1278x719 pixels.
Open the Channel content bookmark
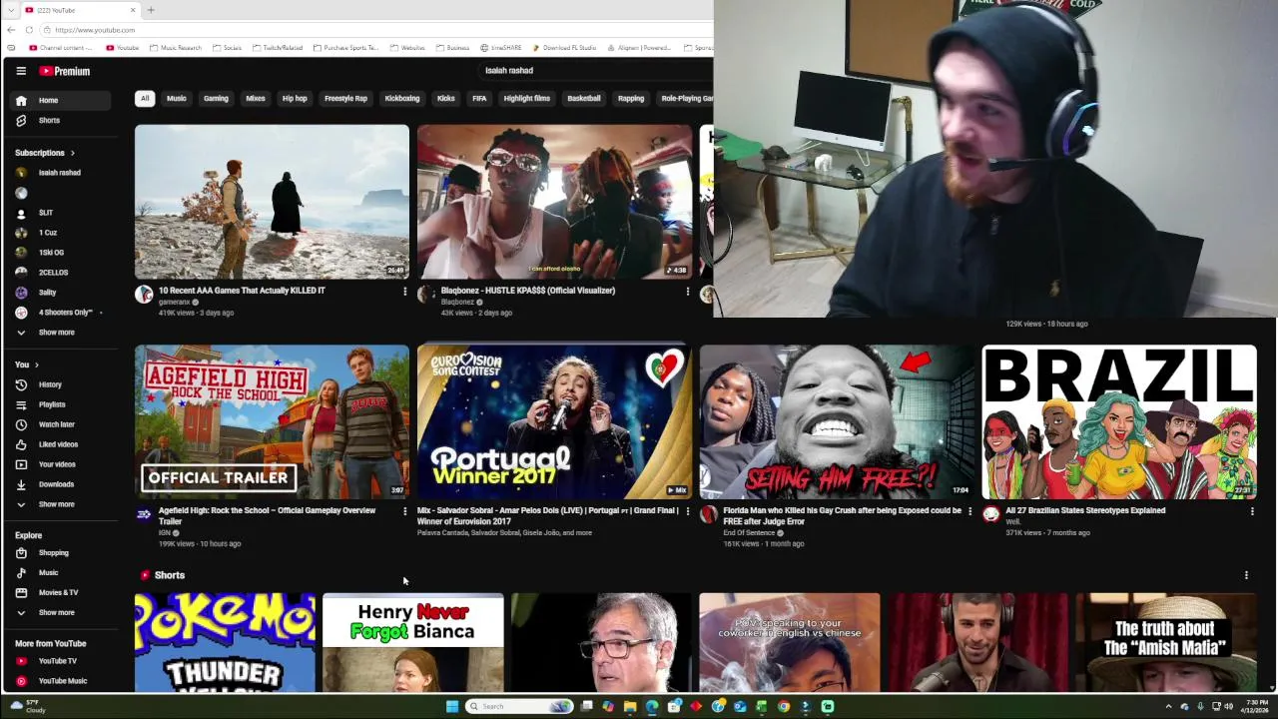click(x=61, y=48)
